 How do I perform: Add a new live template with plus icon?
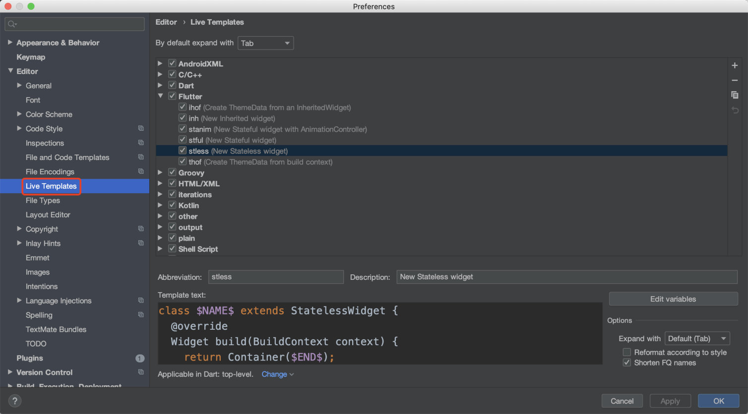tap(735, 65)
